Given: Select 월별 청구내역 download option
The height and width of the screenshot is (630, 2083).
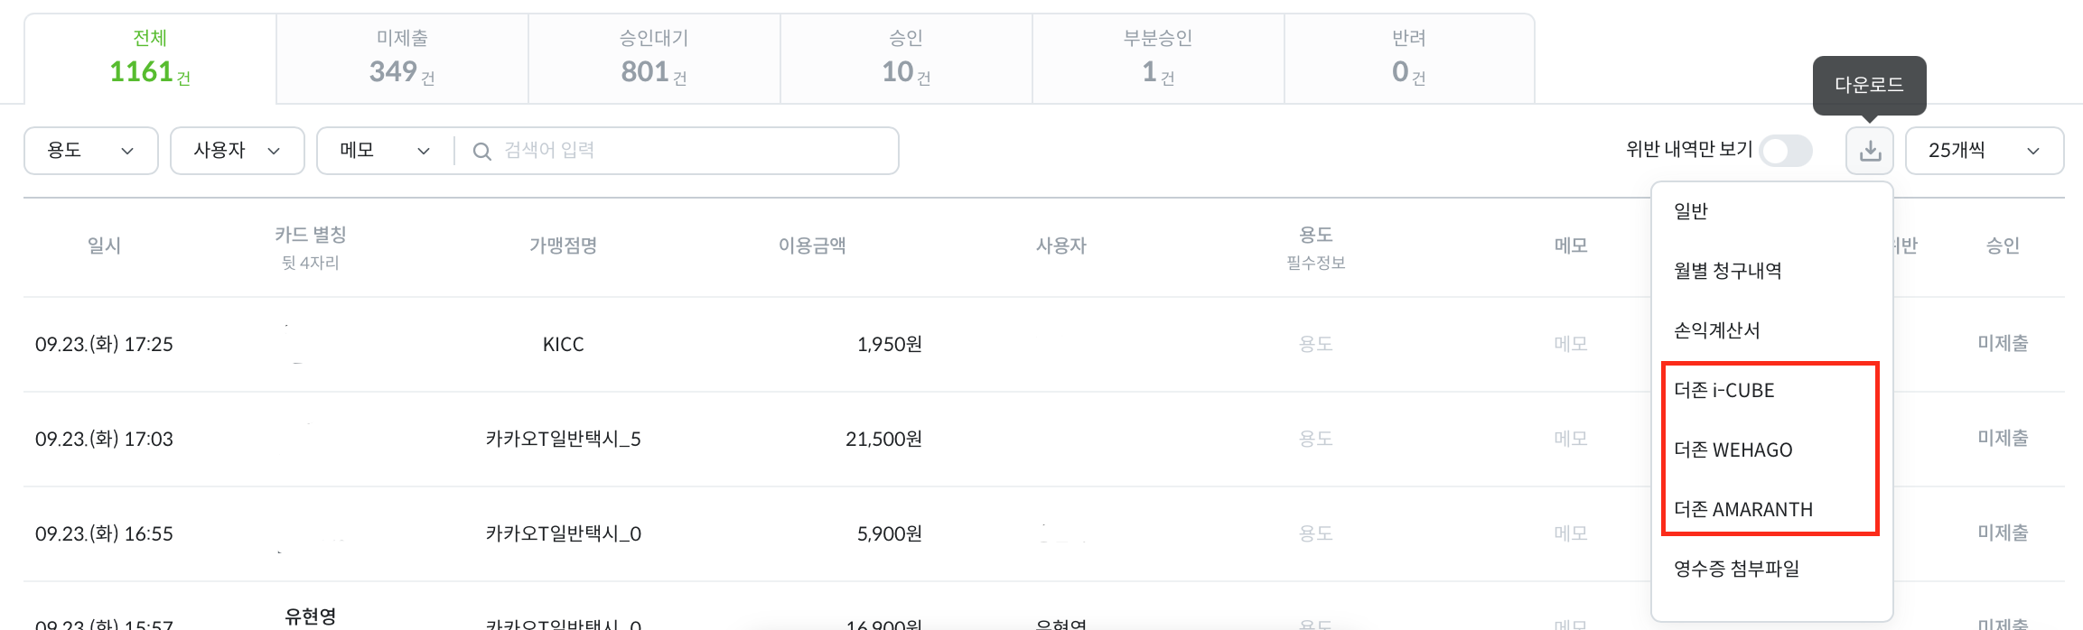Looking at the screenshot, I should (x=1727, y=271).
